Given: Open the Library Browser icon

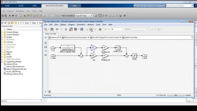Looking at the screenshot, I should [71, 29].
